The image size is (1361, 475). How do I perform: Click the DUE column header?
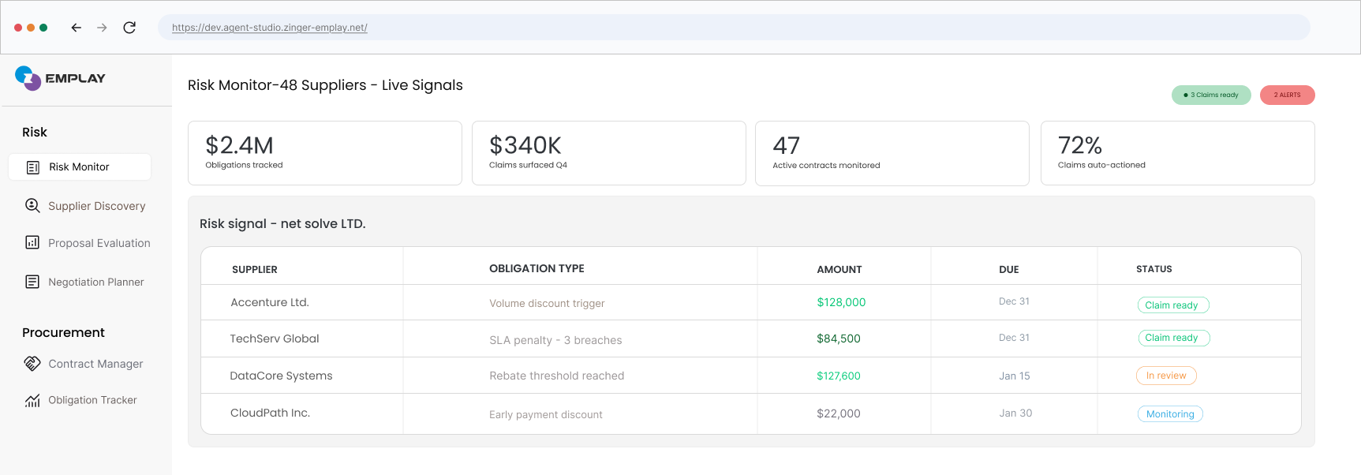[1009, 270]
